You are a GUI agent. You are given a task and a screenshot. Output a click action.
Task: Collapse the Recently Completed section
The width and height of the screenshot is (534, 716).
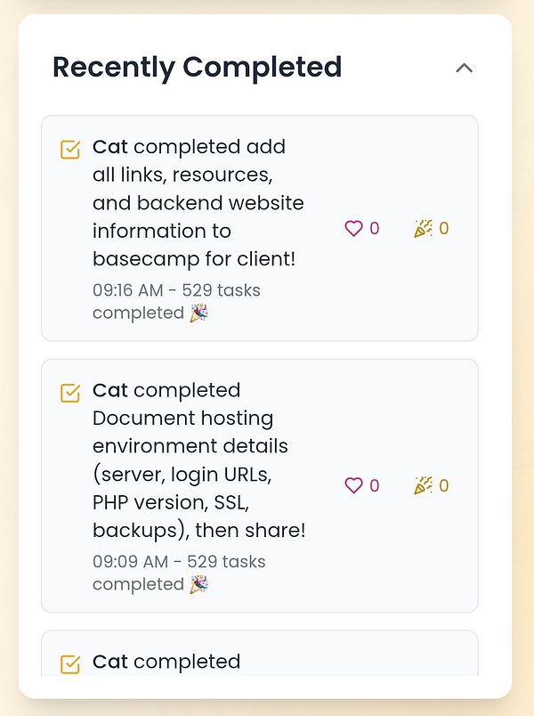464,68
